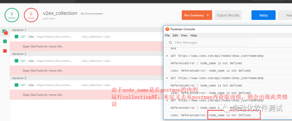292x121 pixels.
Task: Click the Iteration 3 header
Action: click(x=19, y=78)
